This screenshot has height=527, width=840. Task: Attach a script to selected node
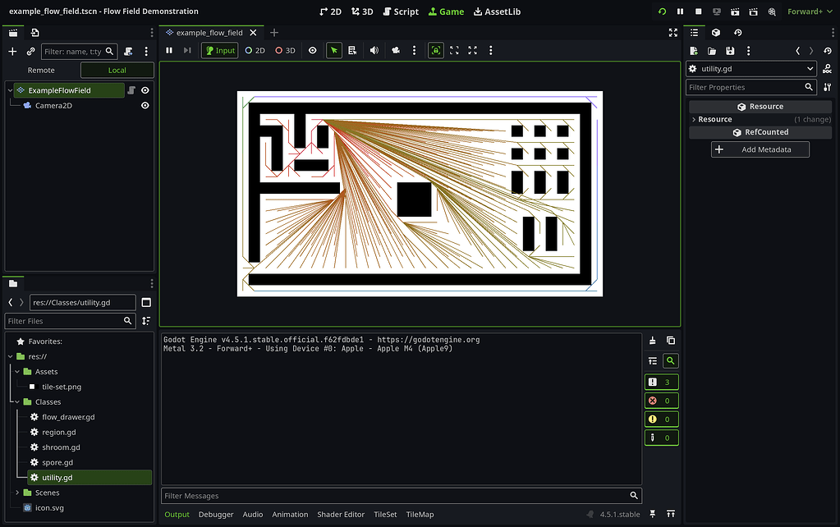click(128, 52)
